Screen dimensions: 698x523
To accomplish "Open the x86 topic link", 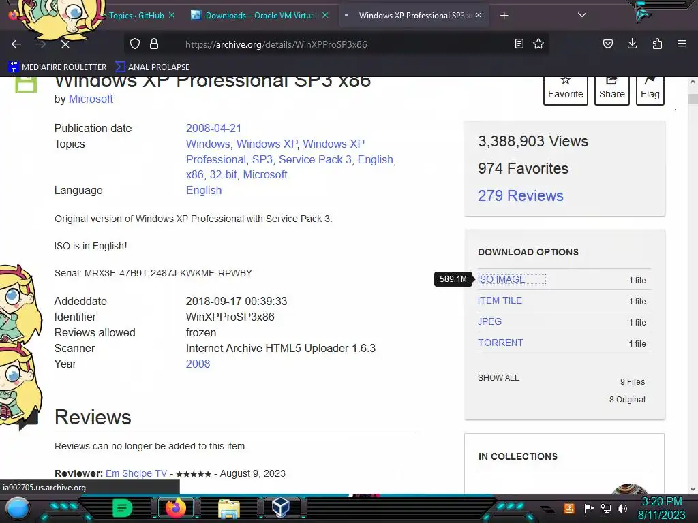I will pos(194,175).
